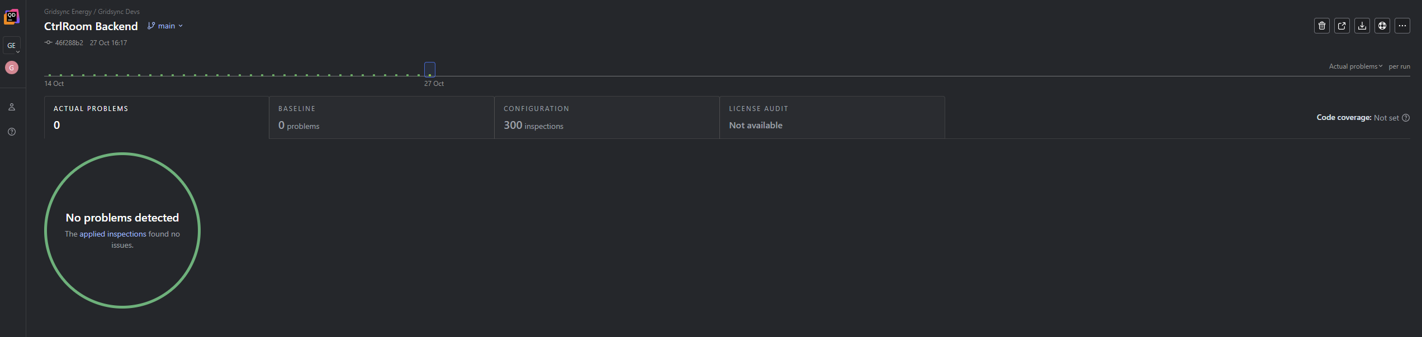Open the user profile sidebar icon
The image size is (1422, 337).
(x=12, y=107)
